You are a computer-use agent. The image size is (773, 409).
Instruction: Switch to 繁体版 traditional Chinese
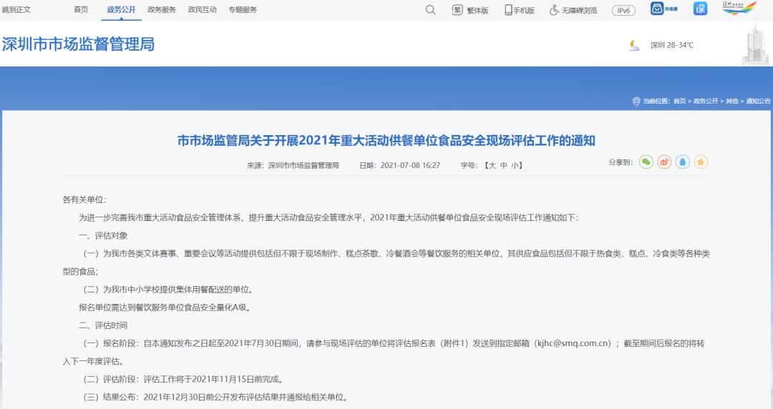click(471, 10)
